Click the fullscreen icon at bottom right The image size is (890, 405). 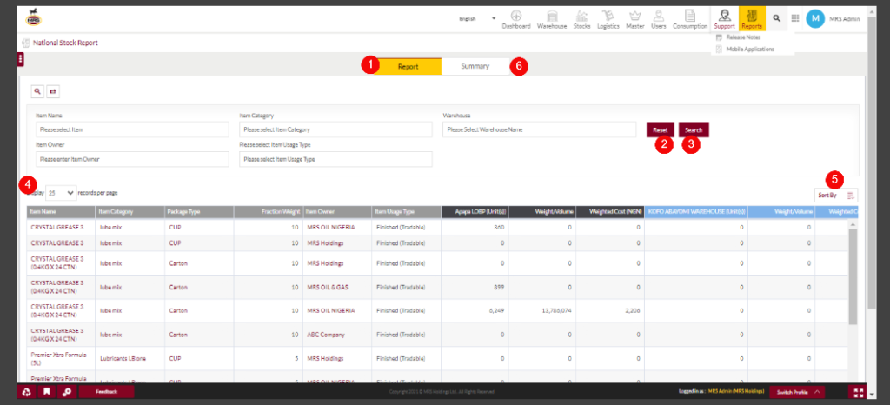pos(857,392)
